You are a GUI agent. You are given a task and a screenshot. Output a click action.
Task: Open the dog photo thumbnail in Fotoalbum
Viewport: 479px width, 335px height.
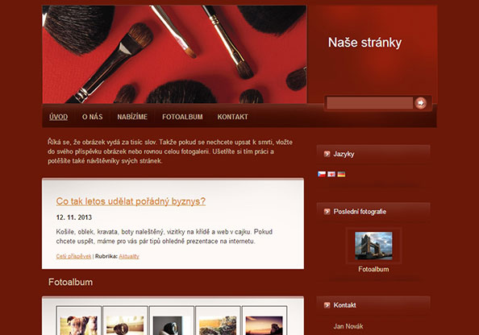pyautogui.click(x=79, y=325)
